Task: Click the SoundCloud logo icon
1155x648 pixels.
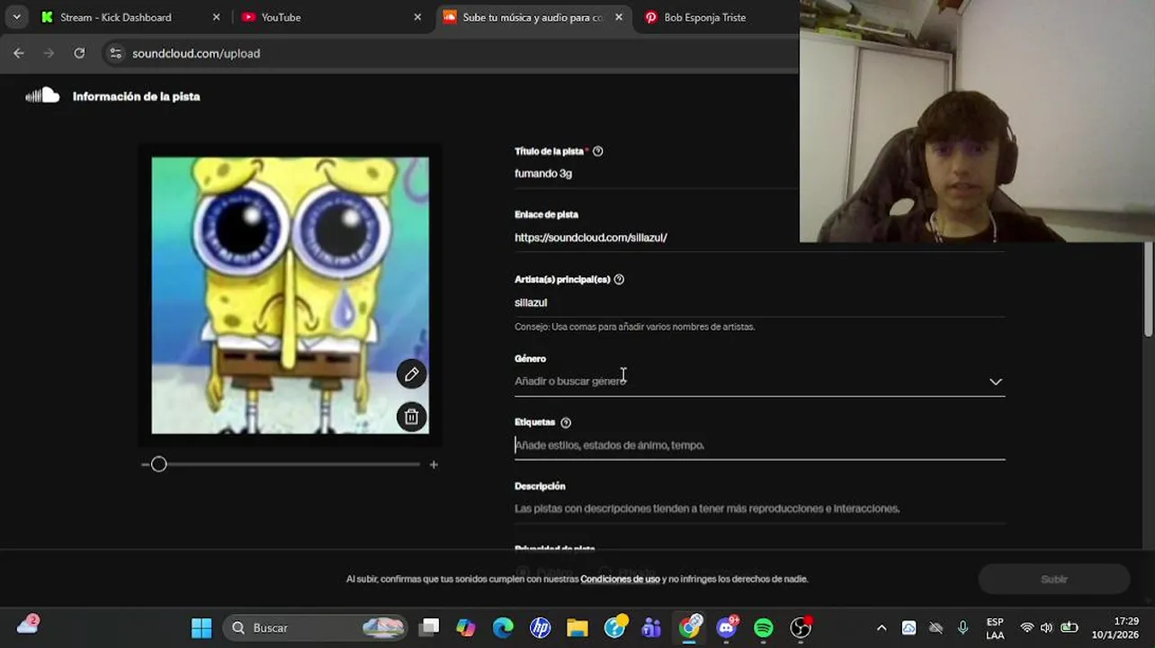Action: 42,96
